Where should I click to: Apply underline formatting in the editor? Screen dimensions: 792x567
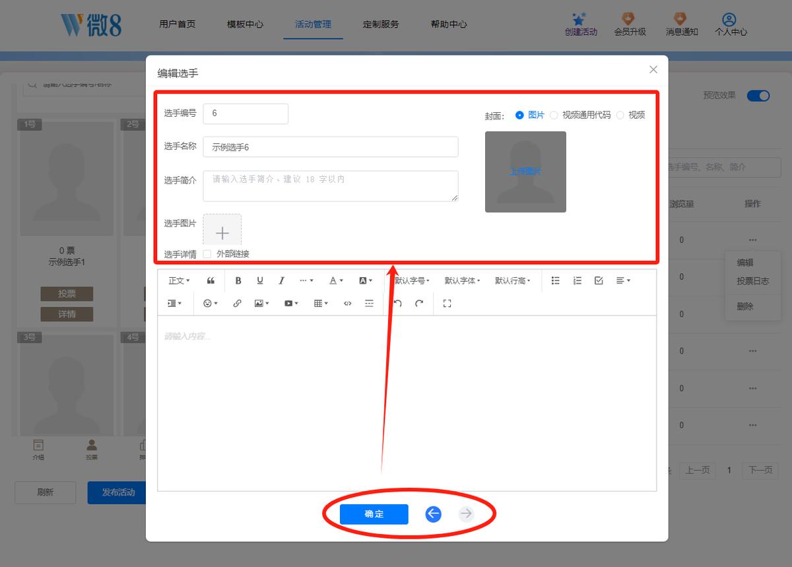pyautogui.click(x=260, y=281)
